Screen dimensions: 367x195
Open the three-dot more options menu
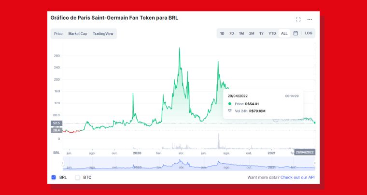click(310, 19)
